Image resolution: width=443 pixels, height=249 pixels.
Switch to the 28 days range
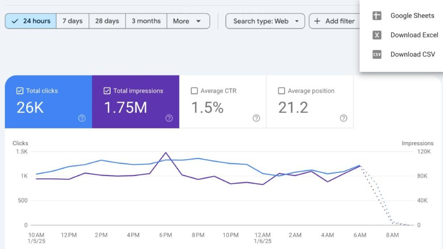point(107,21)
